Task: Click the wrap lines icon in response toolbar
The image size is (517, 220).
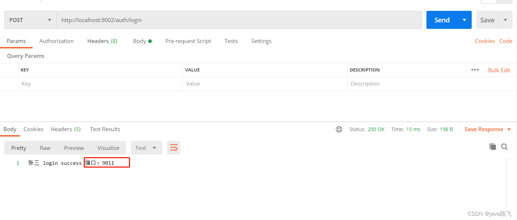Action: 174,148
